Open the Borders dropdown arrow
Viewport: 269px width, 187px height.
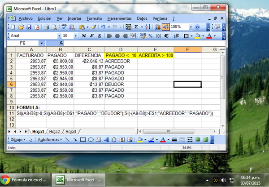pos(191,36)
